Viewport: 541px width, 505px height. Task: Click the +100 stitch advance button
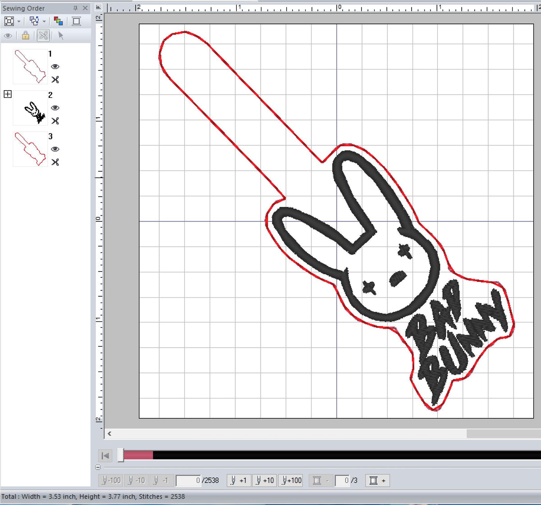point(291,480)
